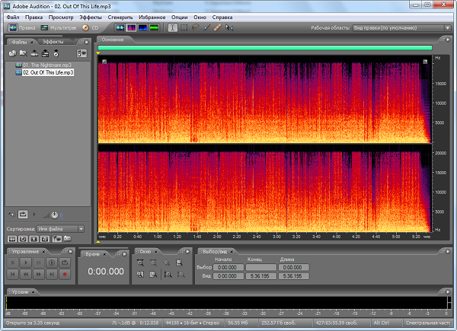457x331 pixels.
Task: Click the Import File icon in Files panel
Action: (x=13, y=53)
